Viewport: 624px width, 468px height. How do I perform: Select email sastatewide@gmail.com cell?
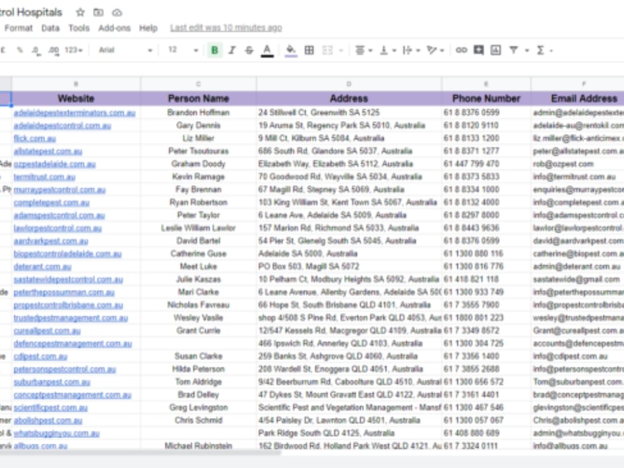point(577,280)
